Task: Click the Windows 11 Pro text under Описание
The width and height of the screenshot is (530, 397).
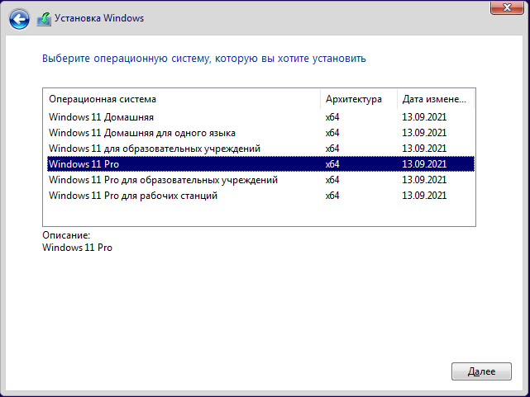Action: coord(77,248)
